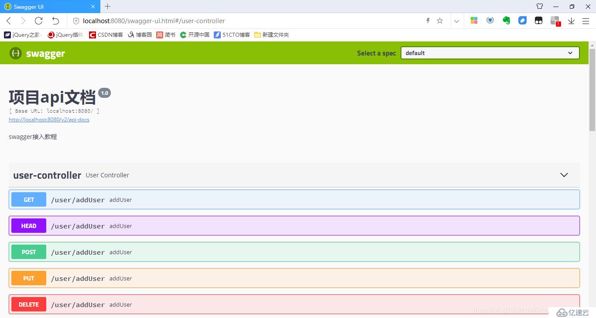Click the skin/theme shirt icon
The image size is (596, 318).
coord(540,7)
